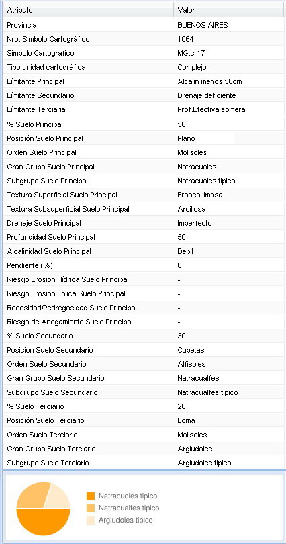
Task: Click the Tipo unidad cartográfica row
Action: click(143, 67)
